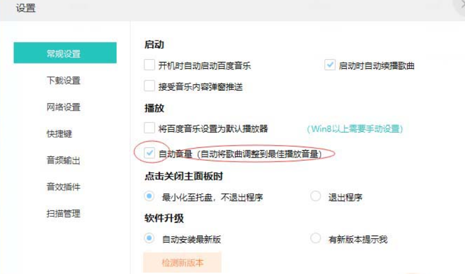The image size is (465, 274).
Task: Select the 快捷键 sidebar item
Action: (x=60, y=134)
